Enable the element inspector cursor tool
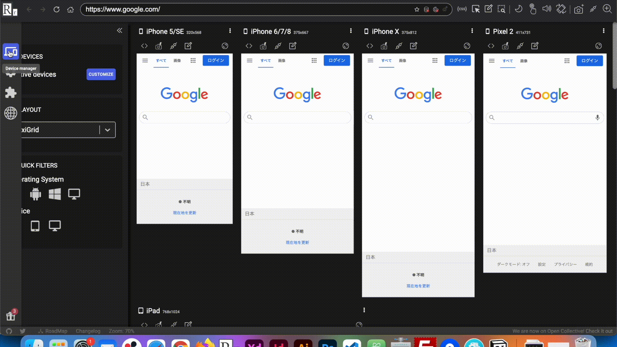 click(x=476, y=9)
